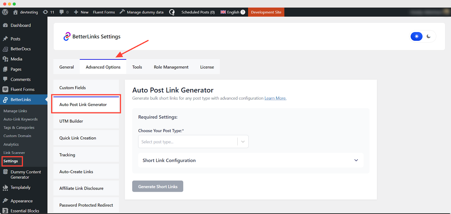Open comments bubble icon in admin bar
This screenshot has width=451, height=214.
tap(61, 12)
